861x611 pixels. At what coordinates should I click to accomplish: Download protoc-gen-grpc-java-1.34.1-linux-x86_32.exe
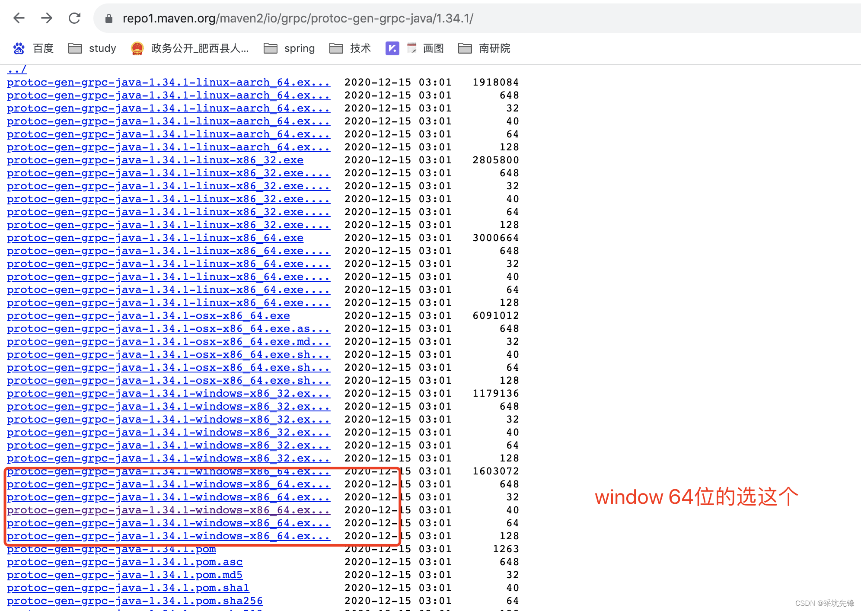(x=155, y=160)
